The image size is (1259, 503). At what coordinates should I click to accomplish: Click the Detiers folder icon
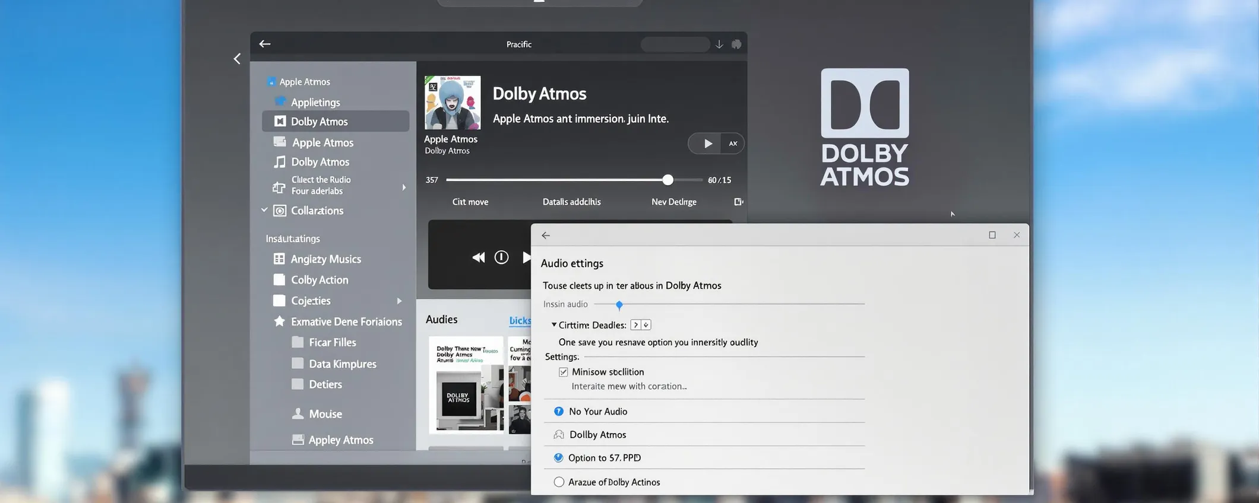tap(298, 384)
